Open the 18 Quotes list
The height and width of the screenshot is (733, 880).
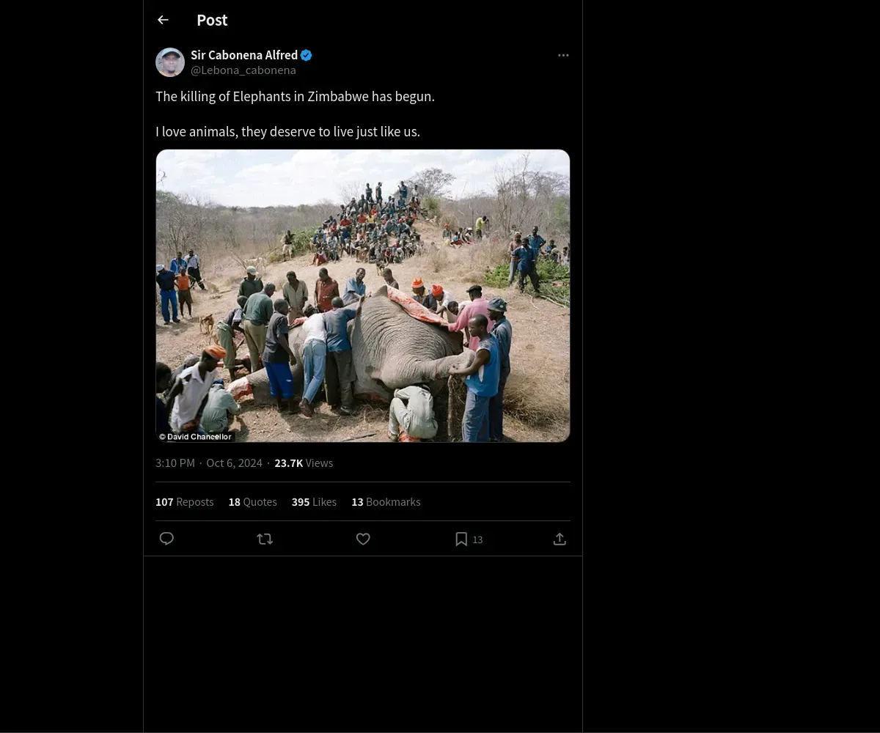pyautogui.click(x=253, y=502)
